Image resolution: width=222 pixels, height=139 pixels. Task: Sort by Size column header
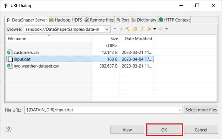(106, 39)
